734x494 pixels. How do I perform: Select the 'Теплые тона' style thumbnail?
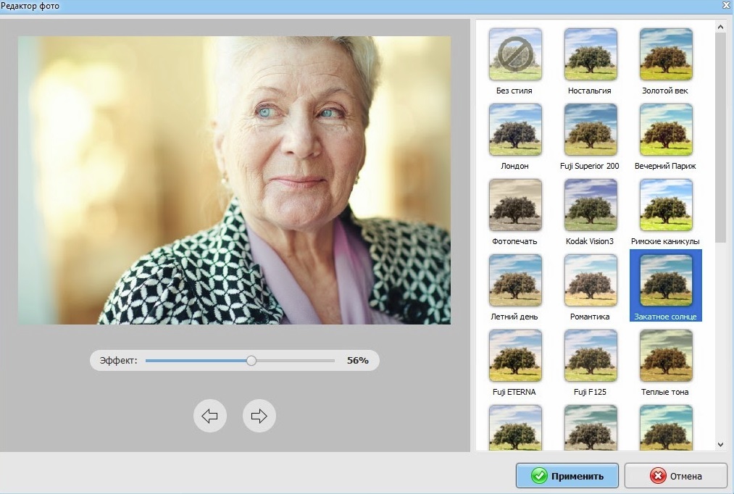[x=666, y=356]
